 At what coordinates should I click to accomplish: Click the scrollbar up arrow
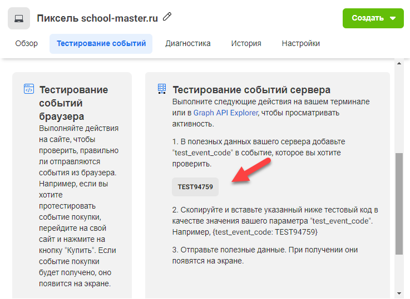tap(399, 63)
